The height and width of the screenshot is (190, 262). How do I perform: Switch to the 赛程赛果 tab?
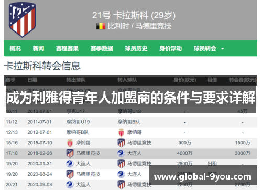[x=67, y=48]
